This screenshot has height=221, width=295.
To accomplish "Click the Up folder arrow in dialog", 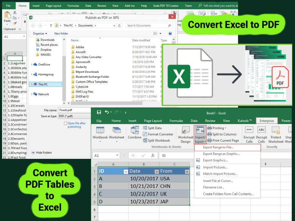I will click(x=51, y=26).
